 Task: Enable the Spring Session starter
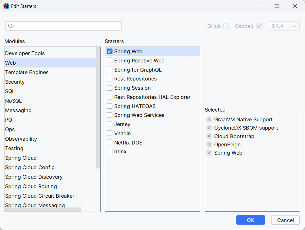coord(110,88)
